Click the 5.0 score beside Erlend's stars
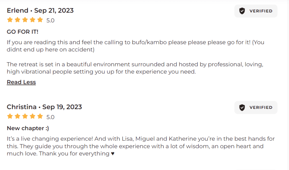Image resolution: width=289 pixels, height=170 pixels. click(x=51, y=20)
